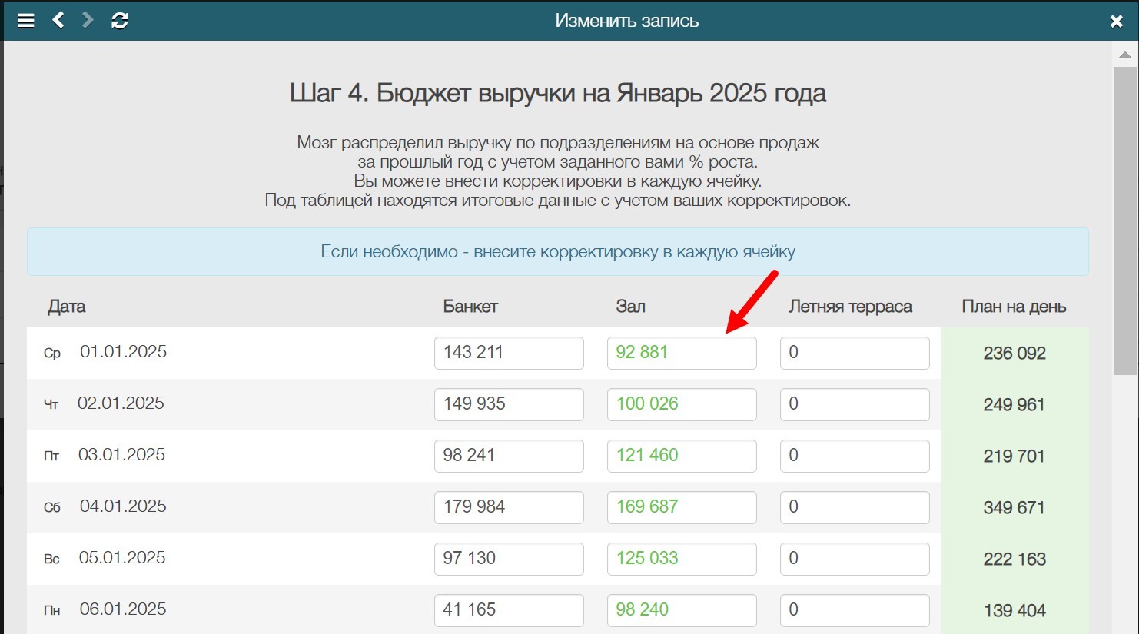Viewport: 1139px width, 634px height.
Task: Open the hamburger menu icon
Action: coord(26,21)
